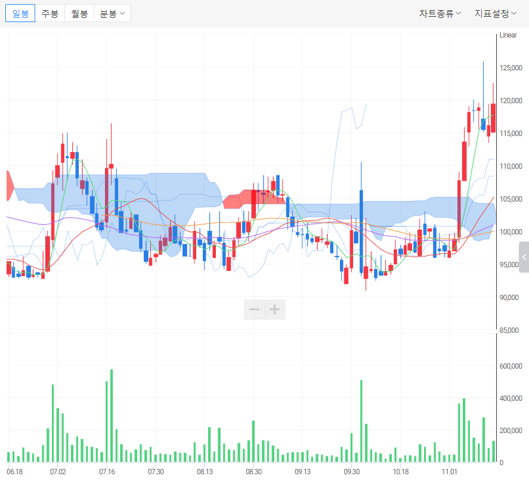Expand side panel with left chevron handle
This screenshot has height=482, width=529.
click(x=524, y=257)
